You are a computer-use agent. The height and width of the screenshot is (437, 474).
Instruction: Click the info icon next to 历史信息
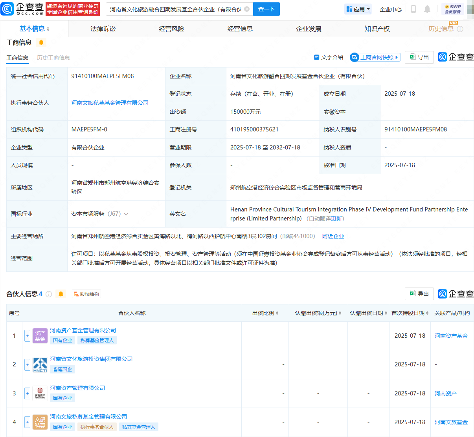pos(460,29)
